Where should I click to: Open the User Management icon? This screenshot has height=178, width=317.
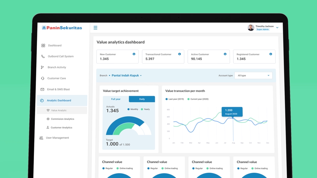point(41,138)
